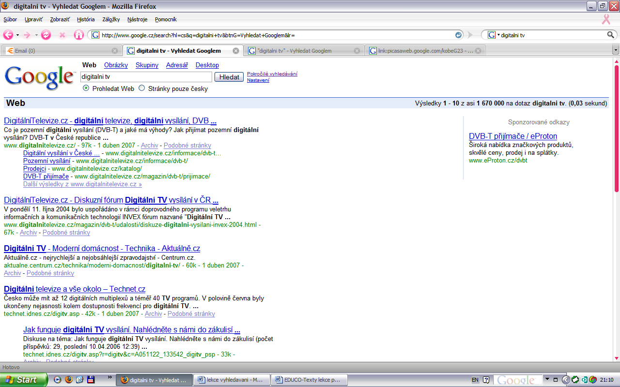Viewport: 620px width, 387px height.
Task: Close the link:picasaweb.google.com tab
Action: tap(478, 50)
